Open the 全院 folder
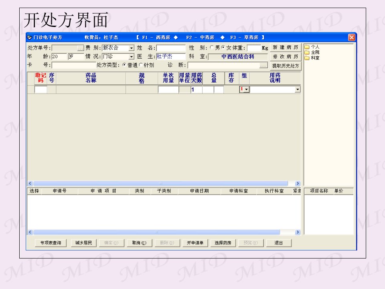This screenshot has height=289, width=385. (x=312, y=52)
